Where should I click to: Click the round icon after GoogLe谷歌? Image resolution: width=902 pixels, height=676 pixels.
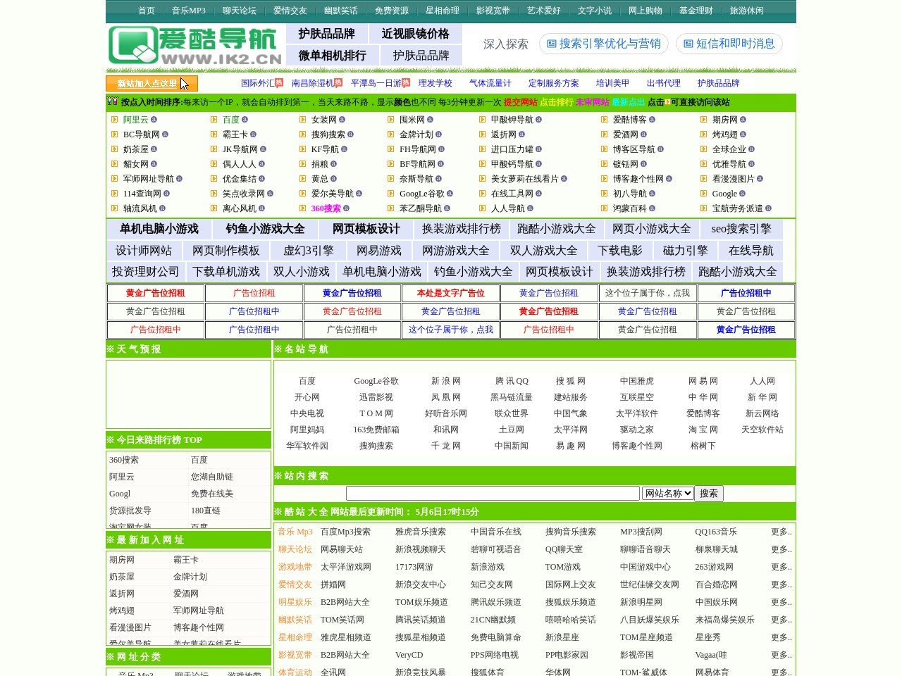coord(450,194)
